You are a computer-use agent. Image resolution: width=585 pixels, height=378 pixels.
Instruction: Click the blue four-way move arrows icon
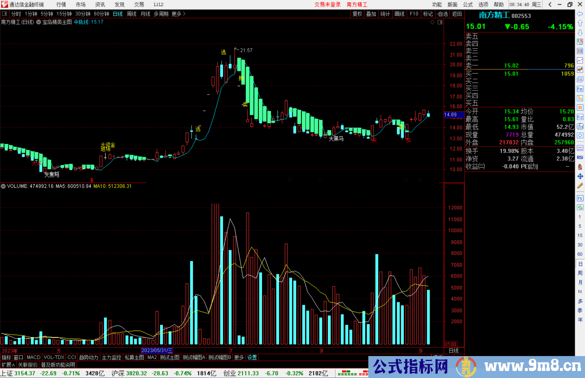pyautogui.click(x=580, y=176)
